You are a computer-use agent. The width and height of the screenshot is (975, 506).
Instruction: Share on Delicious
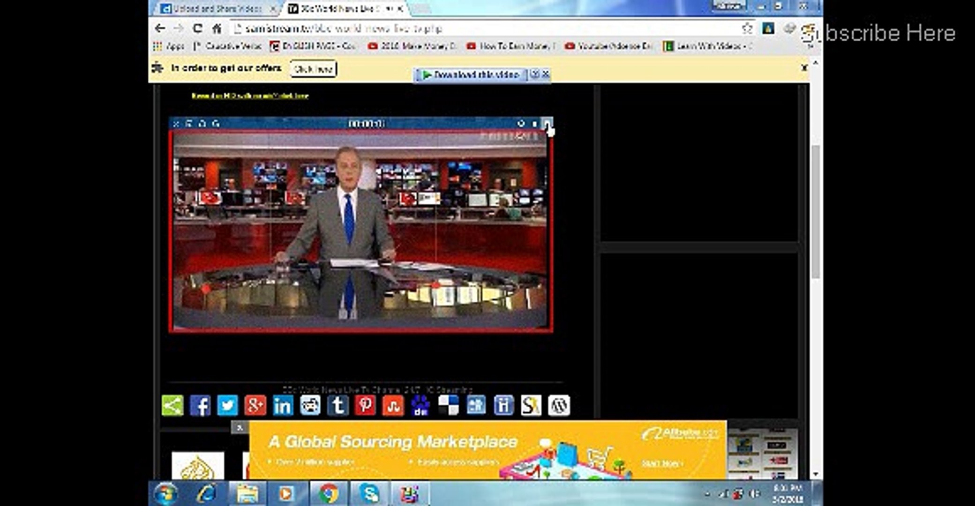tap(448, 405)
